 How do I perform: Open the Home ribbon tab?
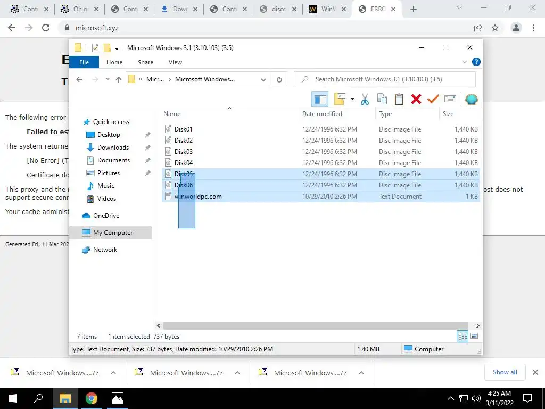114,62
